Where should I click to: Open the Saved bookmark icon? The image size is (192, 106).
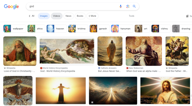coord(187,16)
